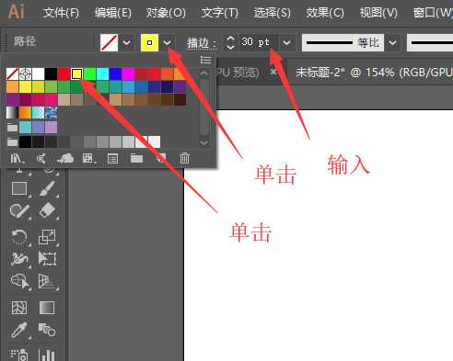Image resolution: width=453 pixels, height=361 pixels.
Task: Select the blue pattern swatch
Action: click(x=51, y=113)
